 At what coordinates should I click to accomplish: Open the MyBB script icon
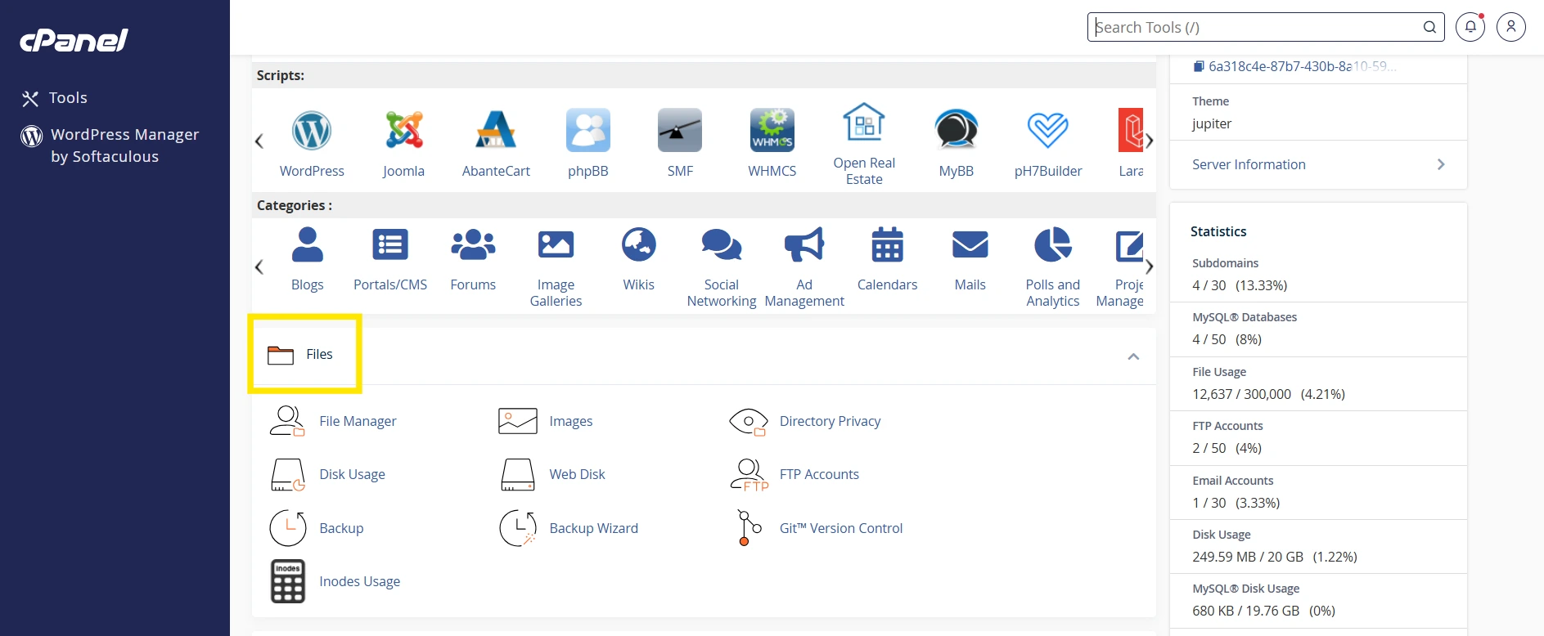pos(957,131)
